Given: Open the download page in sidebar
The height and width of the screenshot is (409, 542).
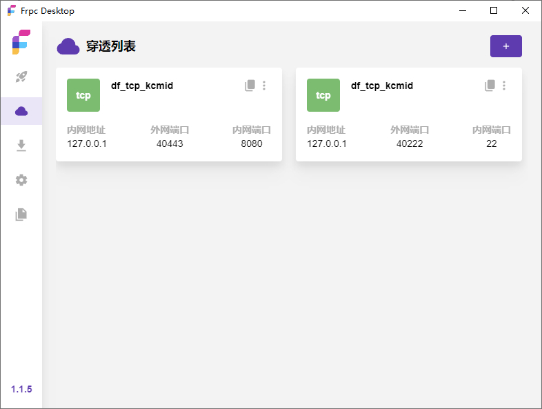Looking at the screenshot, I should coord(21,146).
